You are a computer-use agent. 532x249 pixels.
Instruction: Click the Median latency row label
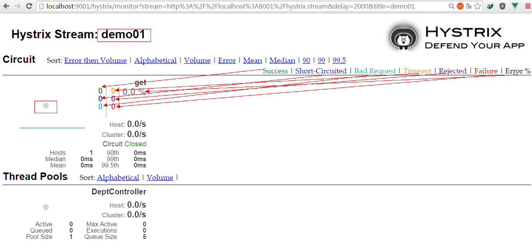pyautogui.click(x=56, y=159)
